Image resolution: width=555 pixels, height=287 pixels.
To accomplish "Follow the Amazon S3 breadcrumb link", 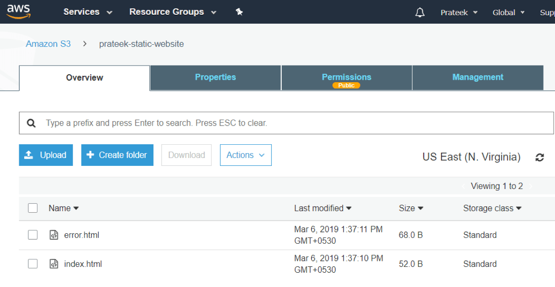I will [48, 44].
